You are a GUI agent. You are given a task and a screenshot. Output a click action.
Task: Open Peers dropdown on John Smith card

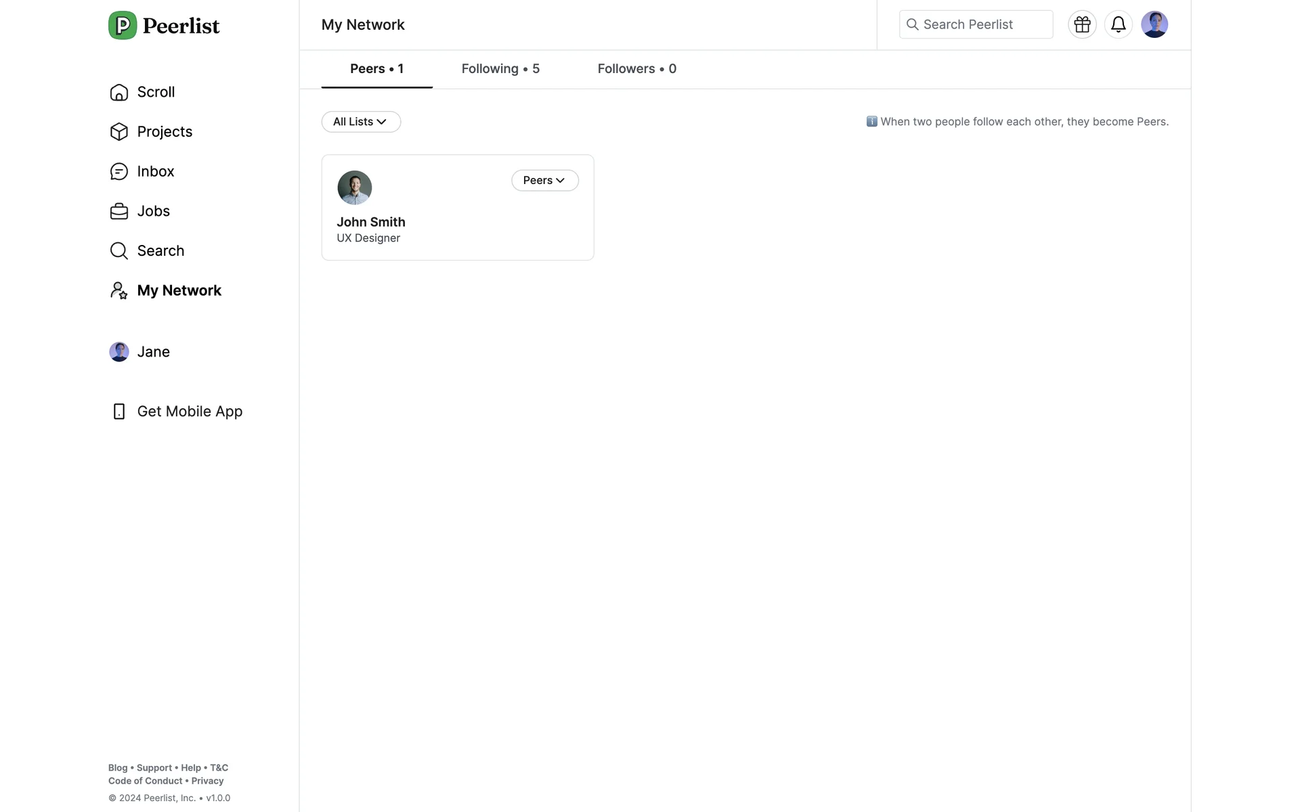[x=544, y=181]
